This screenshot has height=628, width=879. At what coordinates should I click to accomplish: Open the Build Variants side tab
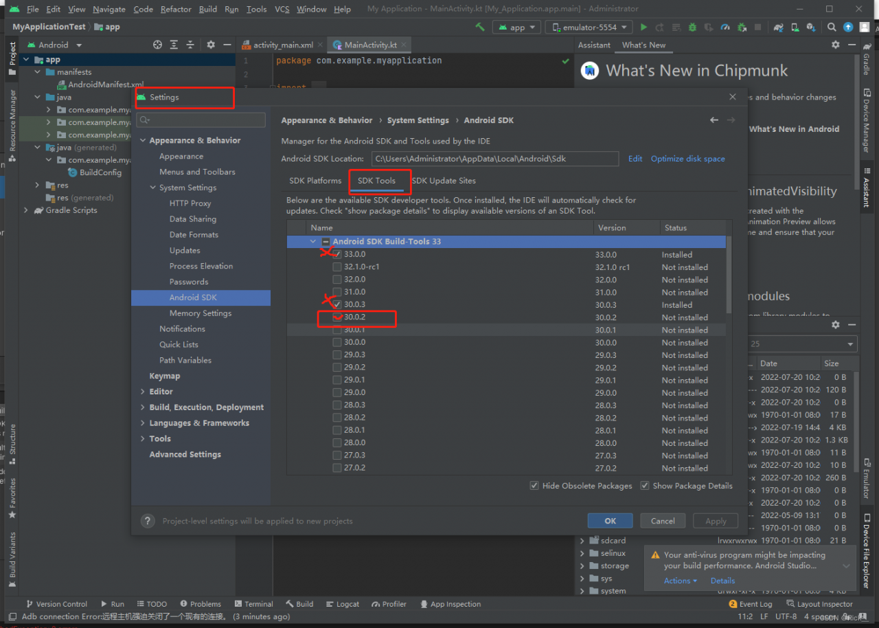[x=12, y=560]
